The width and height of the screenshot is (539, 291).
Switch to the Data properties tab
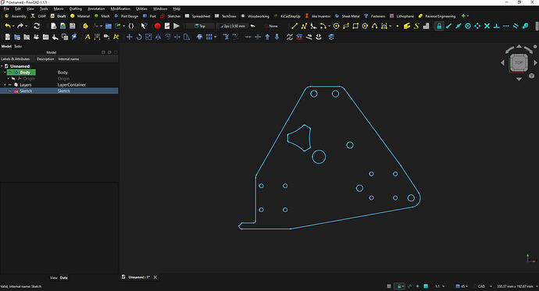[64, 278]
